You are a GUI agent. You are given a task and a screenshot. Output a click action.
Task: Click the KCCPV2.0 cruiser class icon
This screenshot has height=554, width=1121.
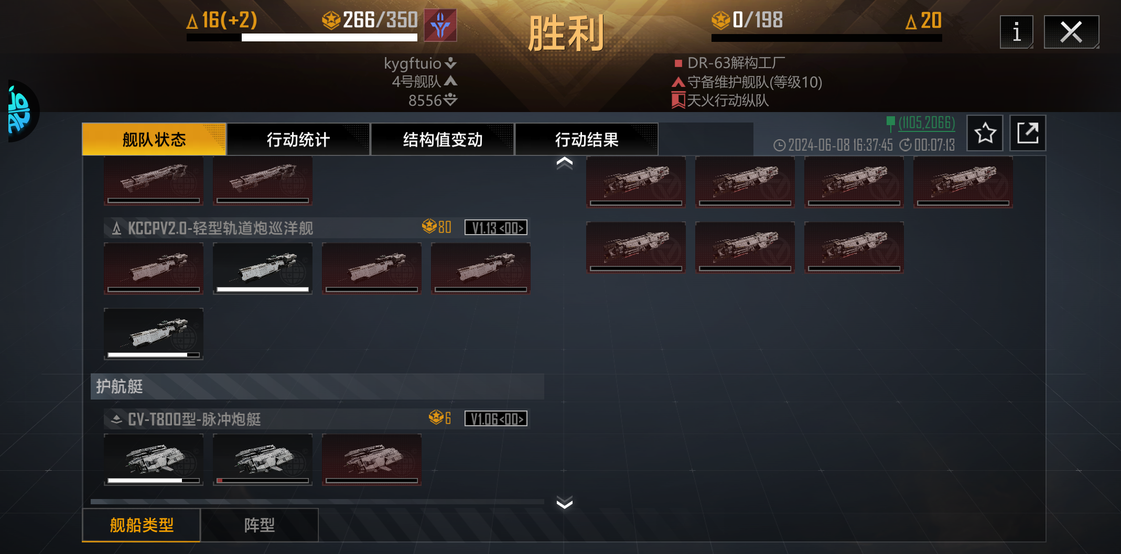tap(116, 228)
